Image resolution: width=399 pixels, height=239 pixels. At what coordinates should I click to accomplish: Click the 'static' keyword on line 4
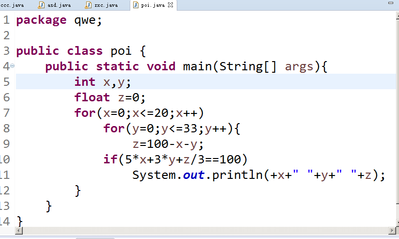click(x=117, y=66)
